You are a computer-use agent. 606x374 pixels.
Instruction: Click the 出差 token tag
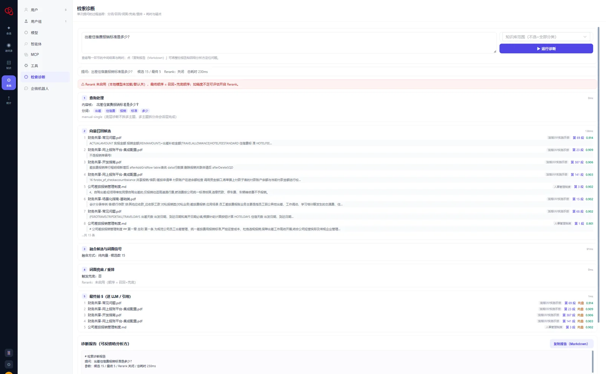tap(98, 111)
